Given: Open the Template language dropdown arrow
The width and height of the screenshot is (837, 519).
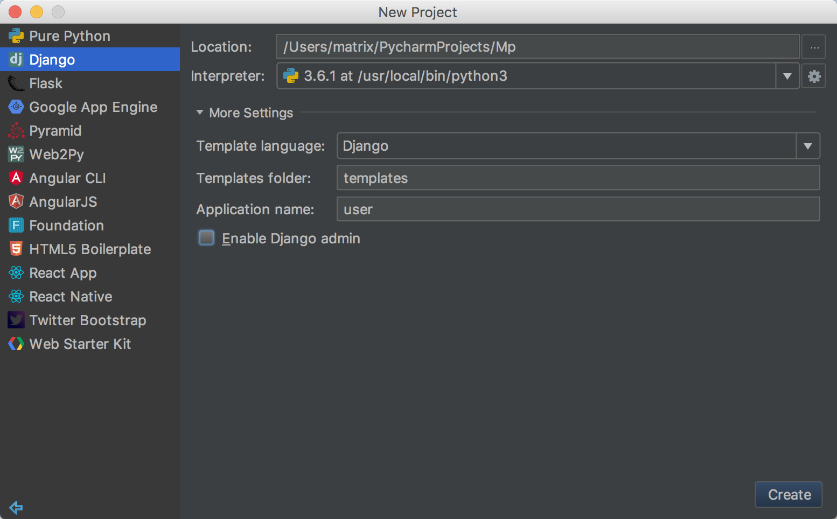Looking at the screenshot, I should pos(807,146).
